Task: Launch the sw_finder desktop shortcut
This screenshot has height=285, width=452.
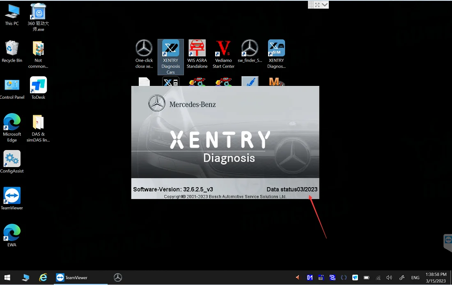Action: pos(250,49)
